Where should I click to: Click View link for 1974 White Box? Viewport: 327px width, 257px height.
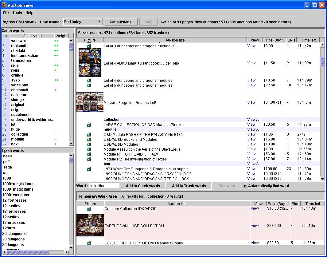pyautogui.click(x=251, y=169)
